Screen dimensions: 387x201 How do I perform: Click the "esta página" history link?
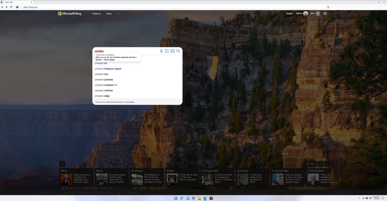click(x=130, y=102)
